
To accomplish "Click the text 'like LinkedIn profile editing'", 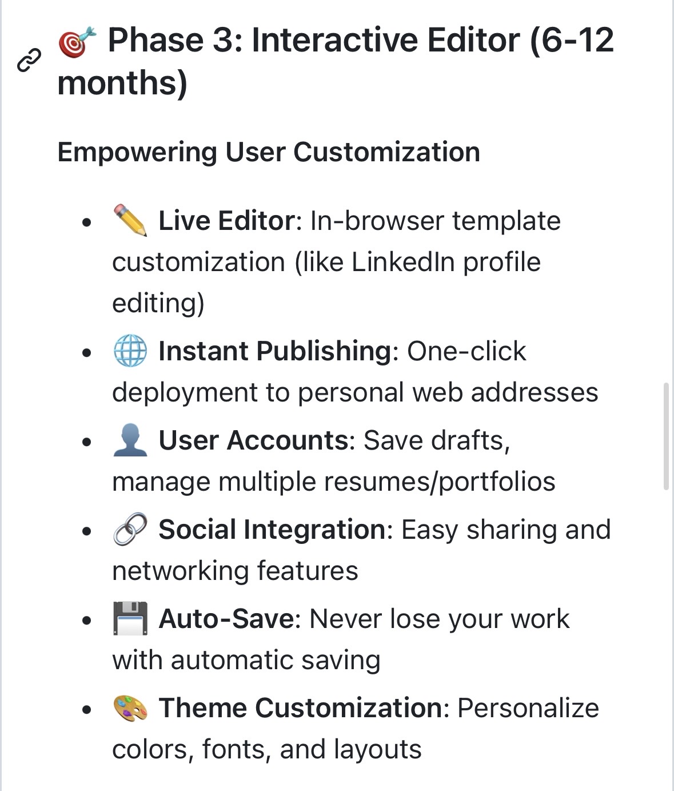I will (326, 283).
